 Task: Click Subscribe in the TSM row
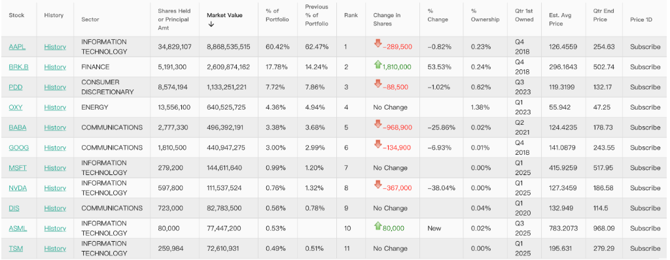pos(645,248)
